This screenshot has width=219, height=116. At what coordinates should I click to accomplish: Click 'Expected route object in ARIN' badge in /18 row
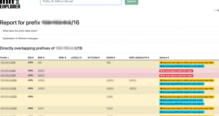[x=187, y=62]
